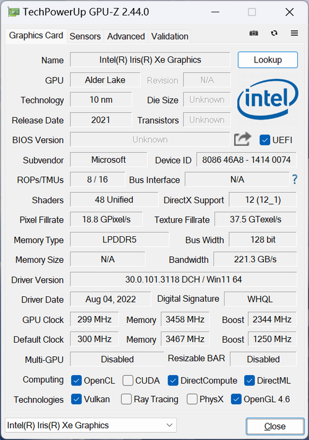
Task: Open the GPU selection dropdown at the bottom
Action: click(91, 425)
